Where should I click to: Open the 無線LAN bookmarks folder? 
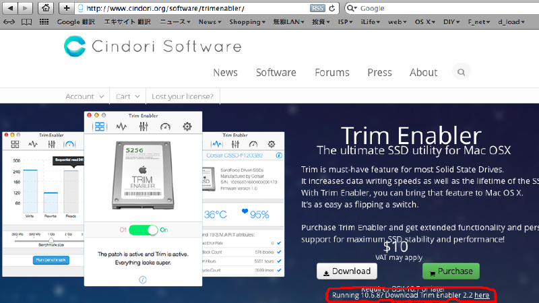click(x=288, y=22)
